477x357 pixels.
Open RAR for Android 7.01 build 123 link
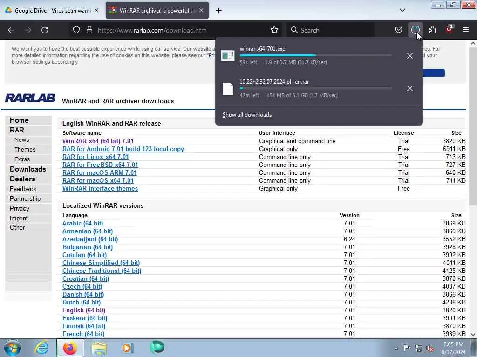(123, 149)
